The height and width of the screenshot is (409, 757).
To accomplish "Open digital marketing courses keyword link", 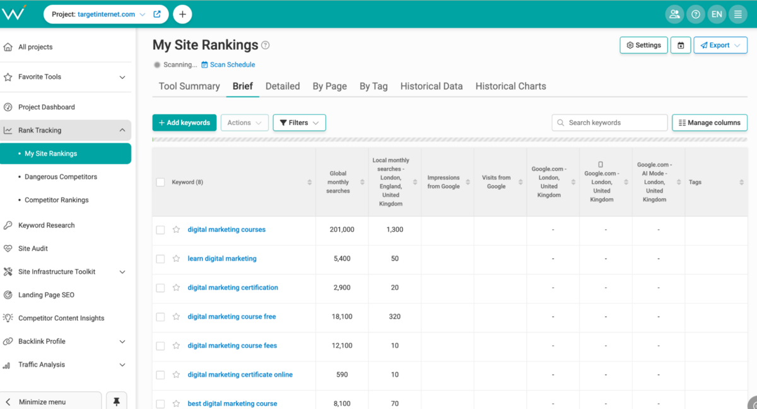I will click(226, 230).
